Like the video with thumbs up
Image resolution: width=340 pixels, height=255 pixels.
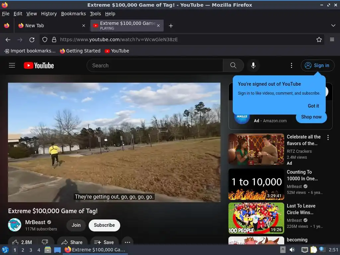click(x=22, y=242)
